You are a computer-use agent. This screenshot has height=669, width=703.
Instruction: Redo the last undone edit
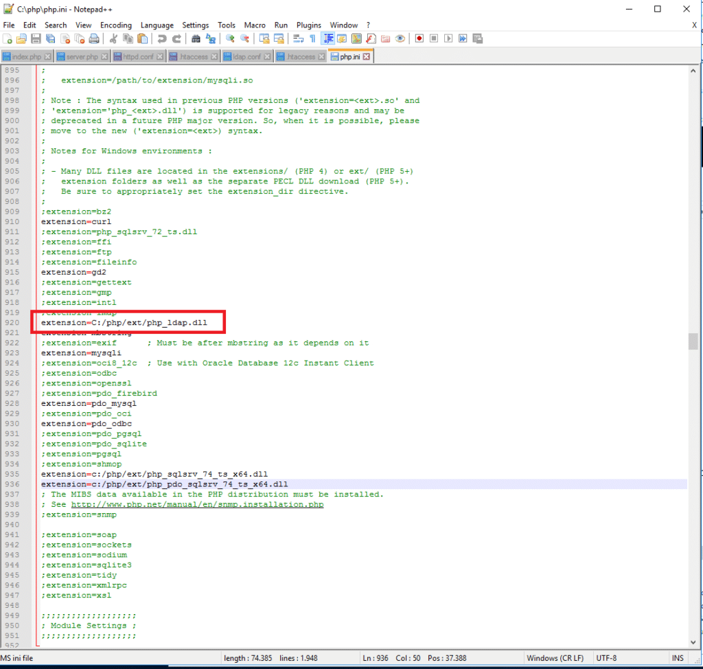pyautogui.click(x=176, y=38)
